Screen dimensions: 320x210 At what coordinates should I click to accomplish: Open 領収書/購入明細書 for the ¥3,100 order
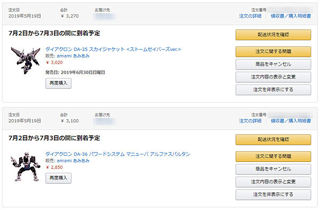[x=291, y=121]
